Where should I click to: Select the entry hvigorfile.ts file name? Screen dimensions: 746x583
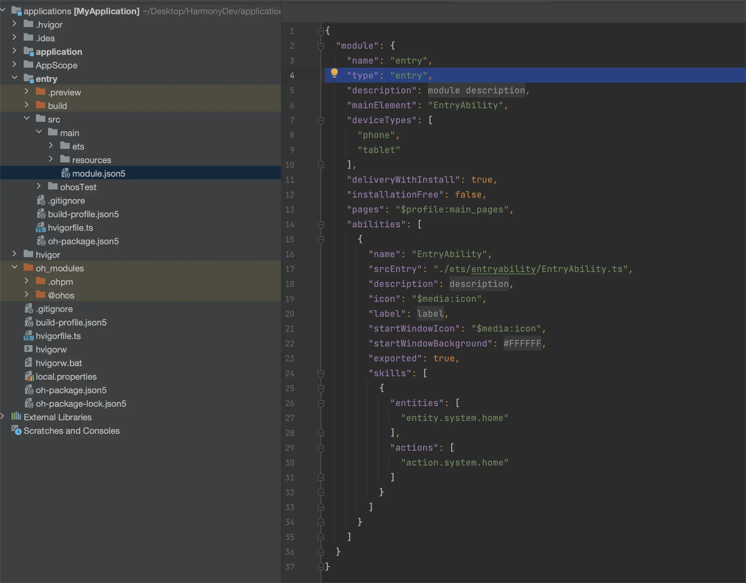[x=70, y=228]
